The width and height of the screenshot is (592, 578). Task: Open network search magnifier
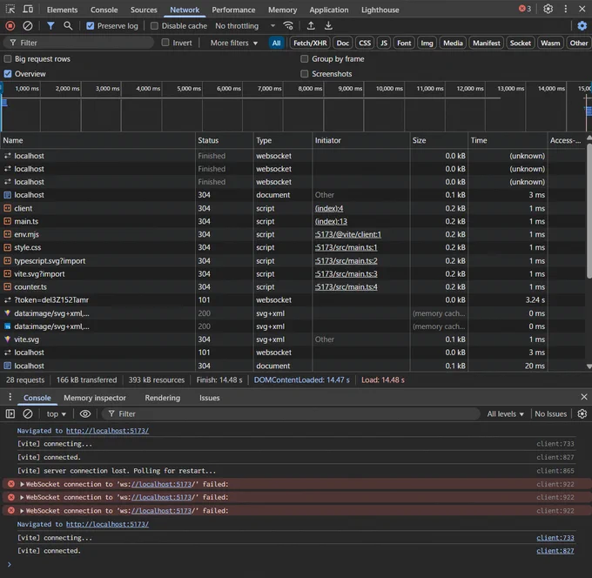(x=68, y=25)
